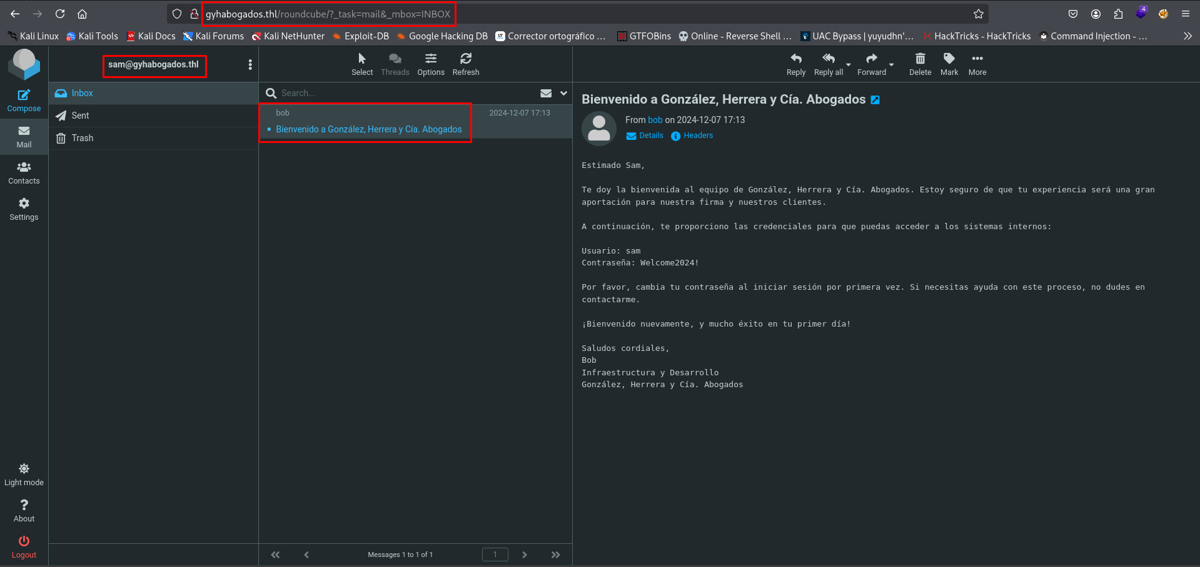The width and height of the screenshot is (1200, 567).
Task: Open Roundcube Settings
Action: coord(24,209)
